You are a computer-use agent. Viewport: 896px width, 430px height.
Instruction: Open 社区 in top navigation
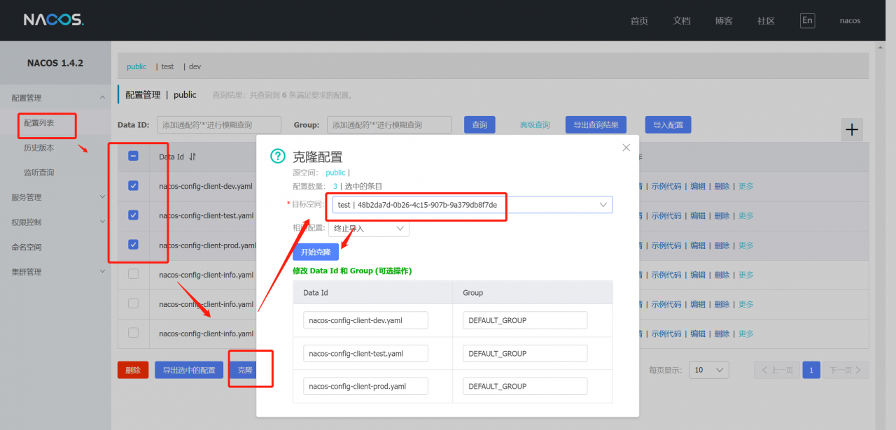766,21
